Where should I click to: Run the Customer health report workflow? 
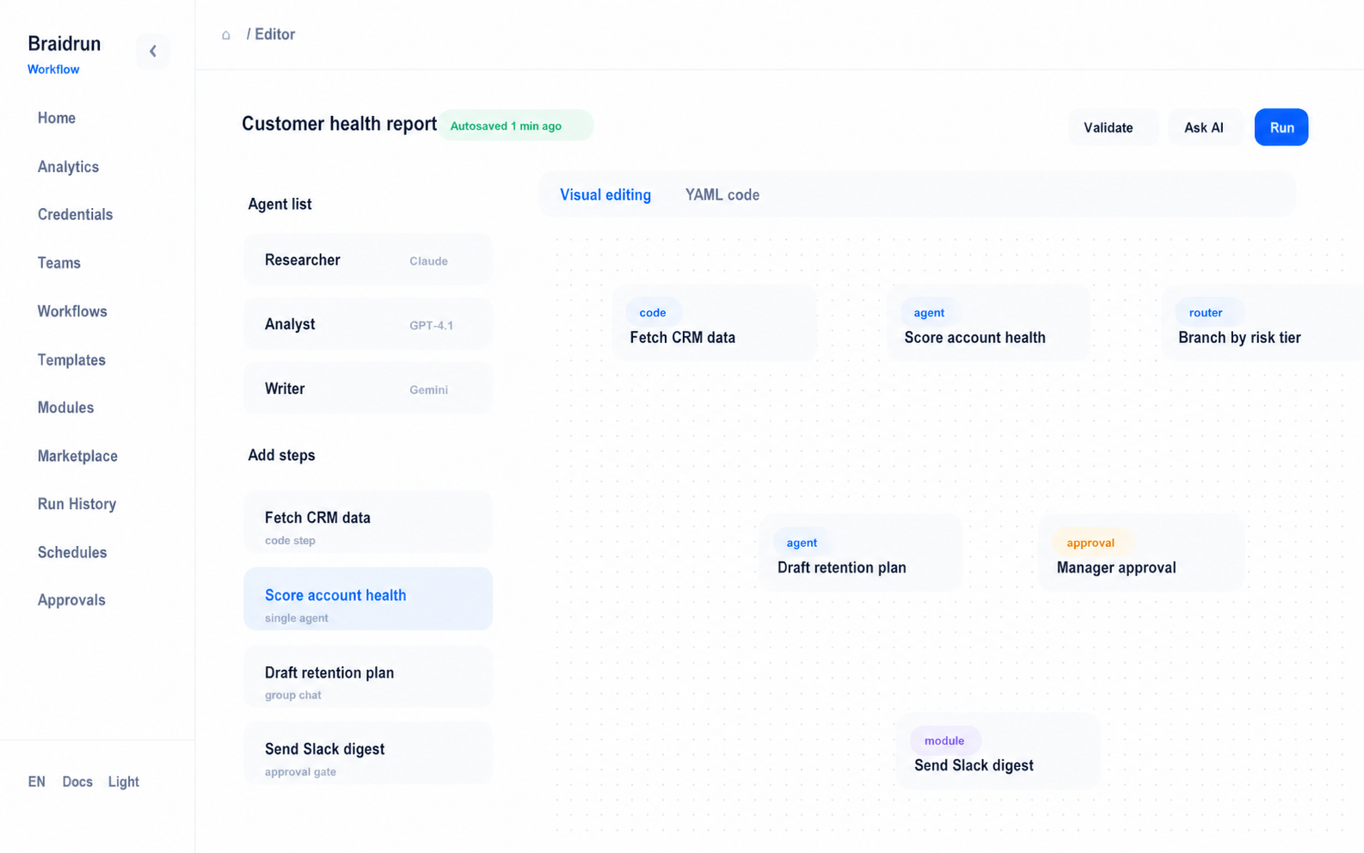tap(1281, 127)
